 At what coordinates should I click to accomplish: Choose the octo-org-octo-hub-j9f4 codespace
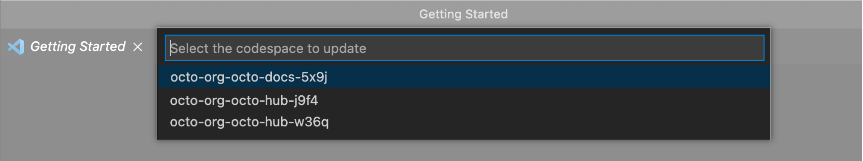pyautogui.click(x=244, y=100)
